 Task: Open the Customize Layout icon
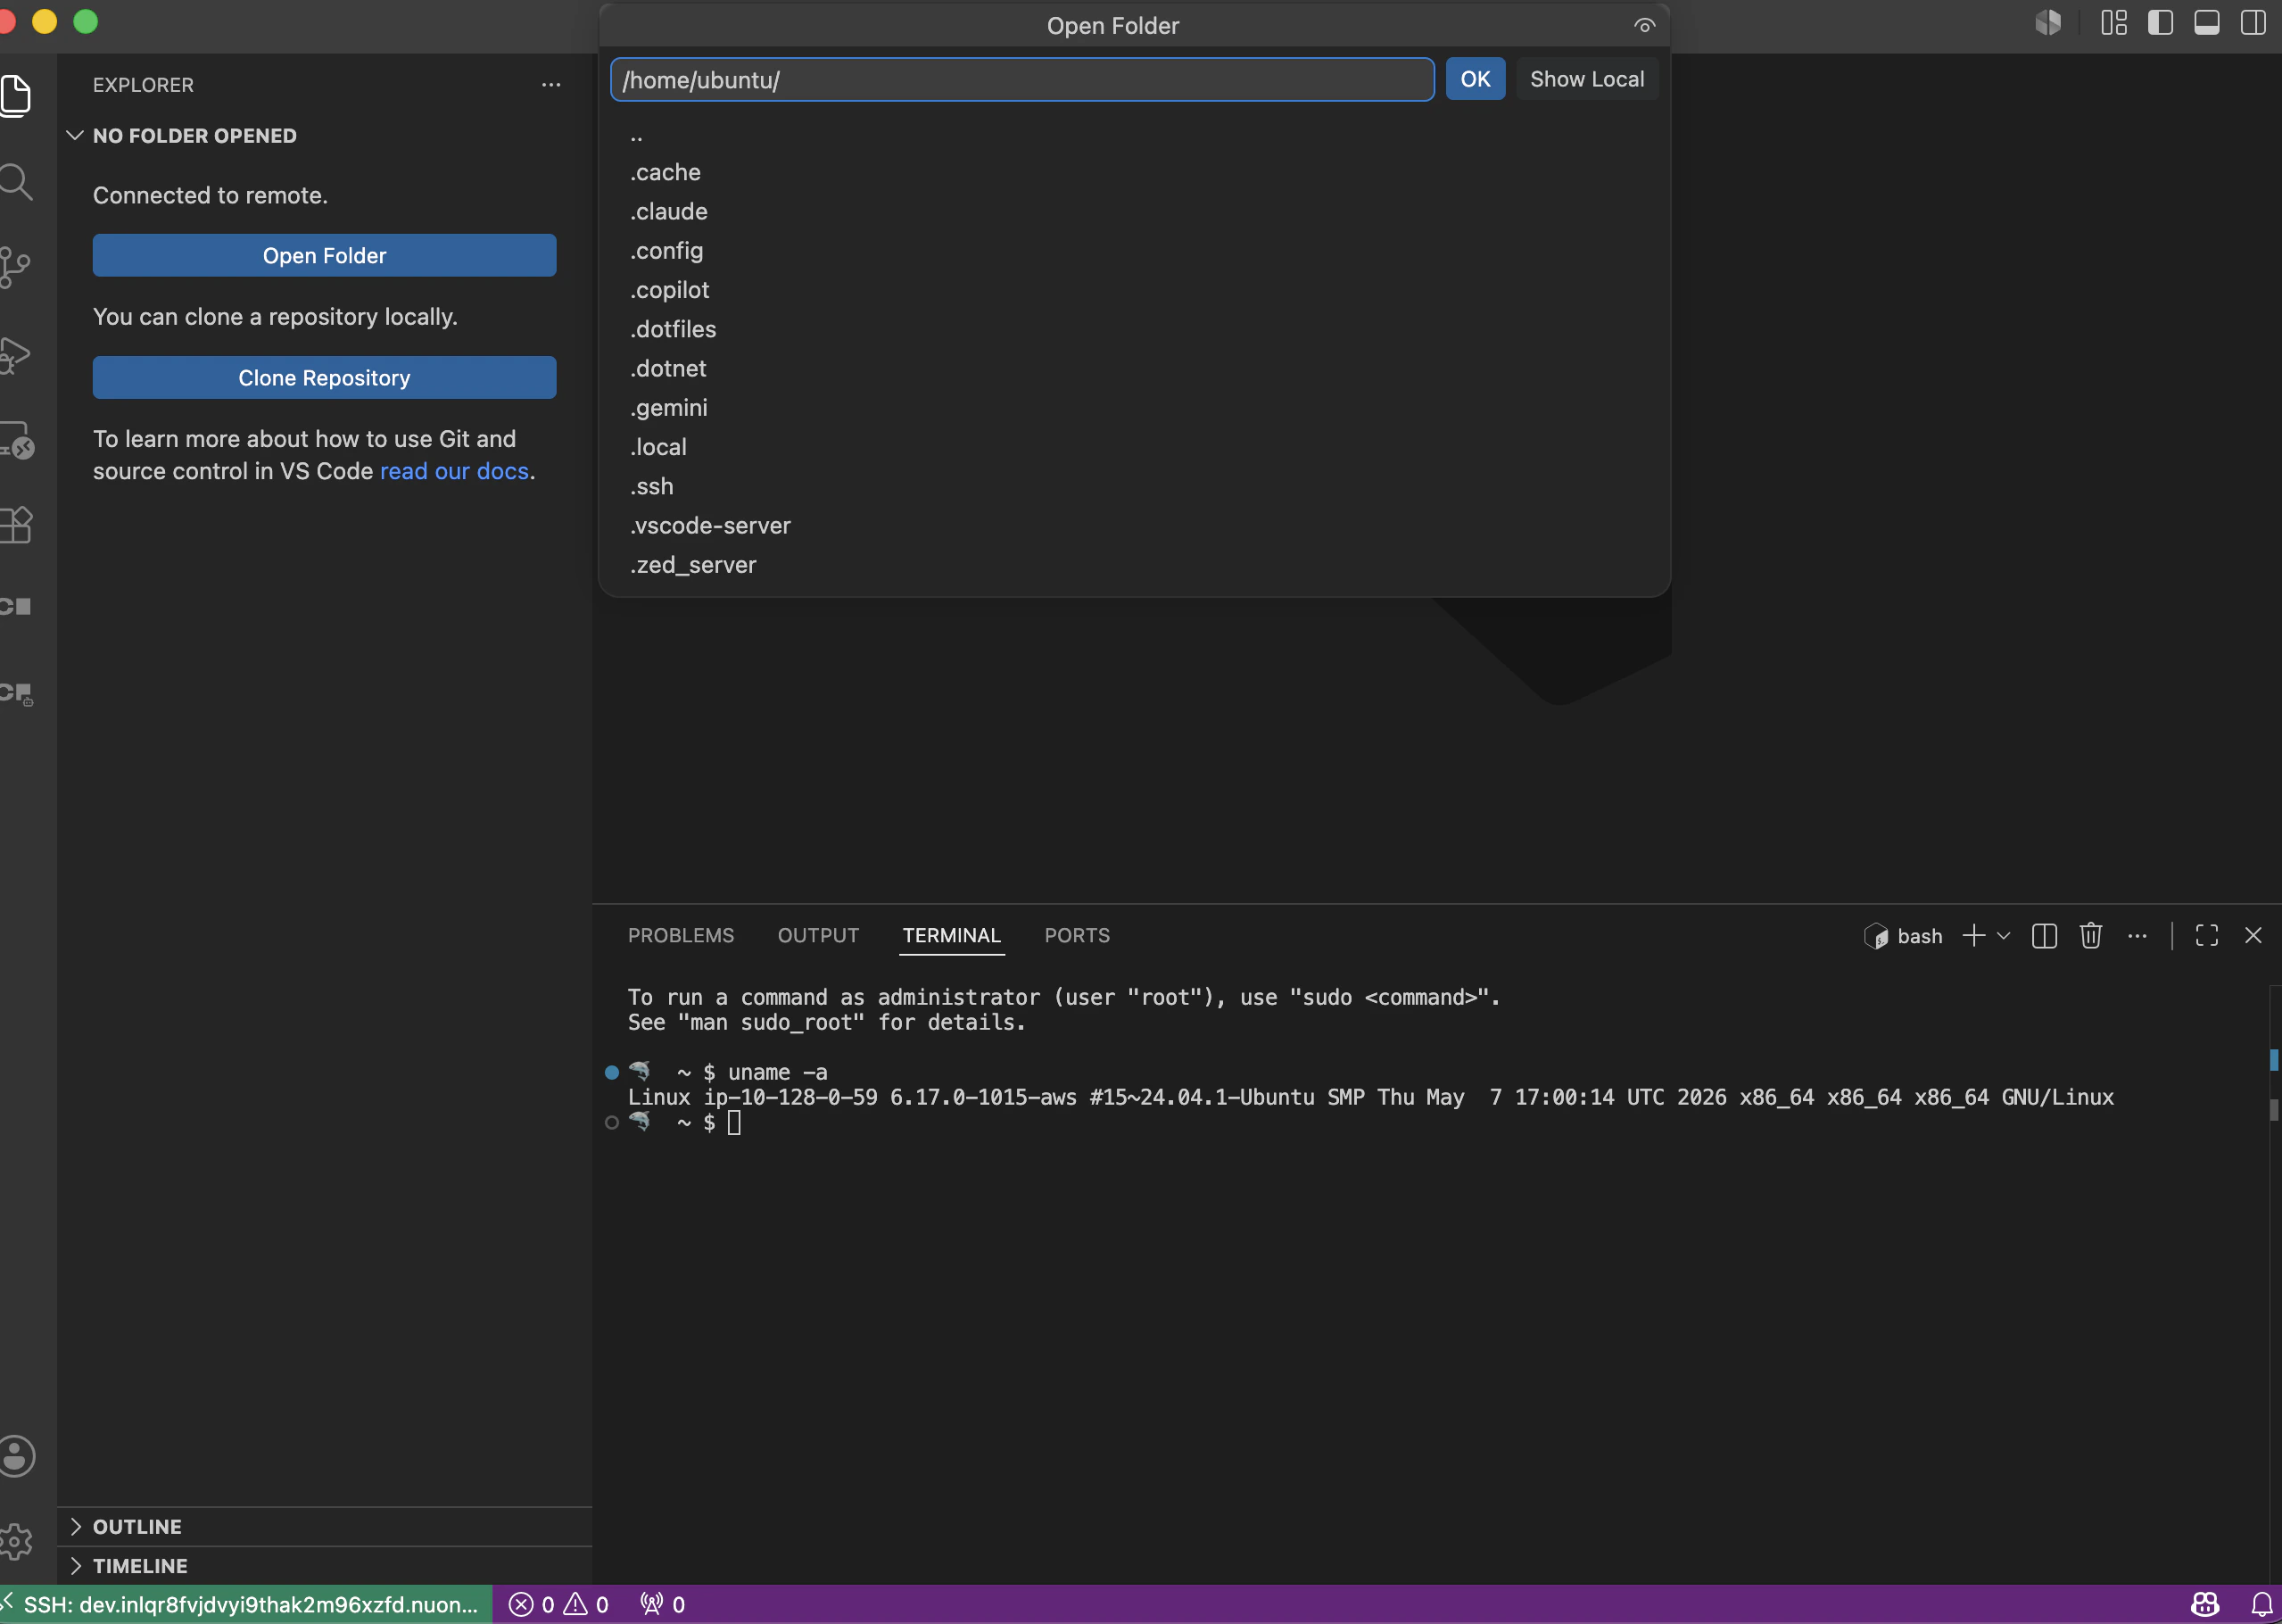[x=2114, y=22]
